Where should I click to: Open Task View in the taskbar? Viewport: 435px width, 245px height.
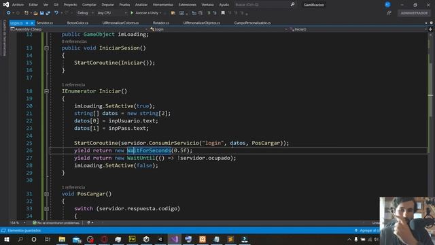tap(48, 239)
